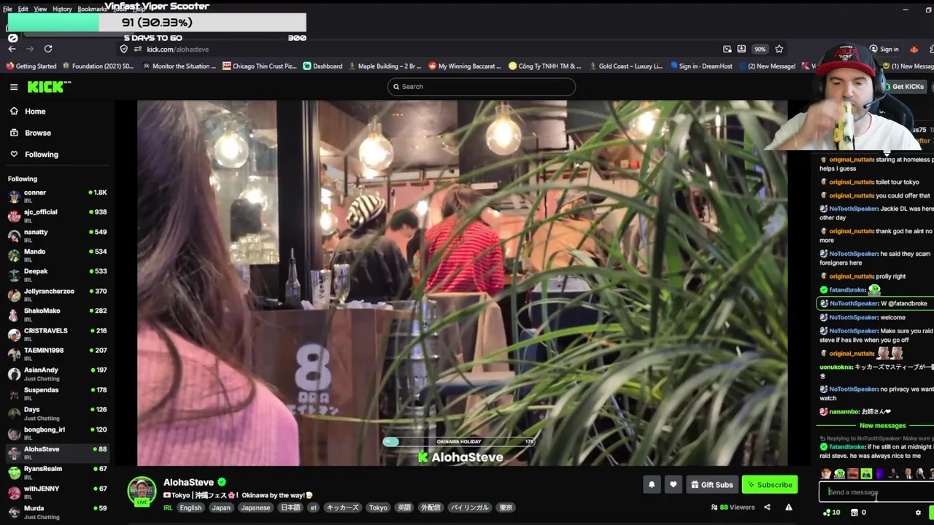This screenshot has height=525, width=934.
Task: Open sjc_official channel in Following list
Action: (x=57, y=216)
